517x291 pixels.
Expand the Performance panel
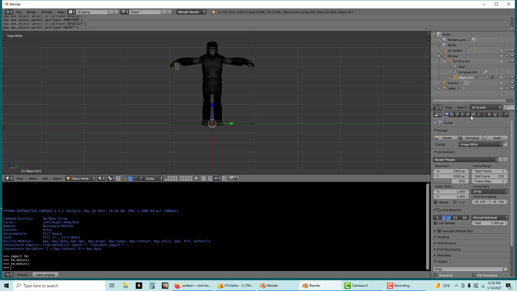(446, 243)
